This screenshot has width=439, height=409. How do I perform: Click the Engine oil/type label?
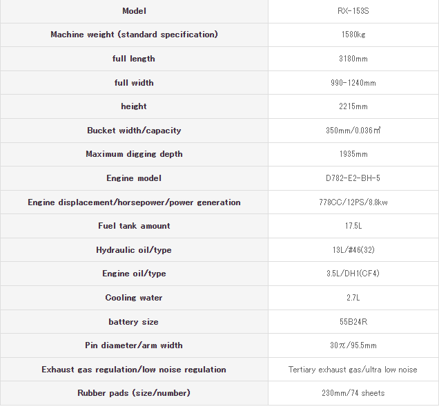134,274
